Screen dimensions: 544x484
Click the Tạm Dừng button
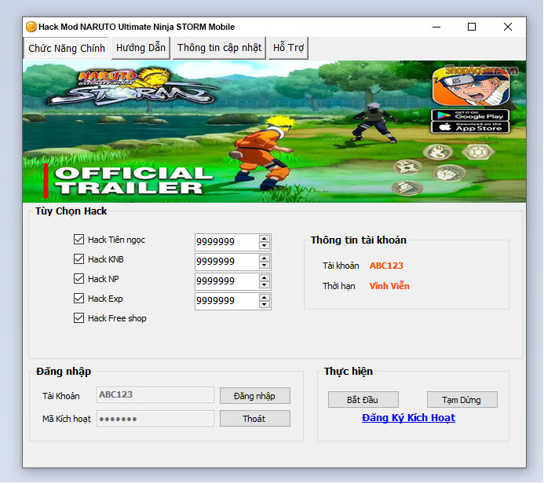462,400
